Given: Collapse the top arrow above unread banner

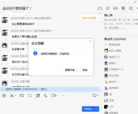Looking at the screenshot, I should (100, 13).
